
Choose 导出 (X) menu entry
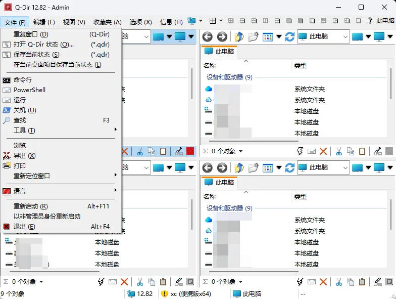62,156
